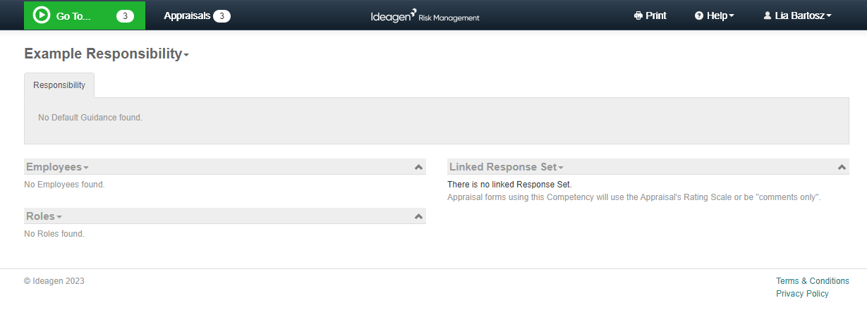Click the Help question mark icon
This screenshot has width=867, height=310.
coord(699,15)
